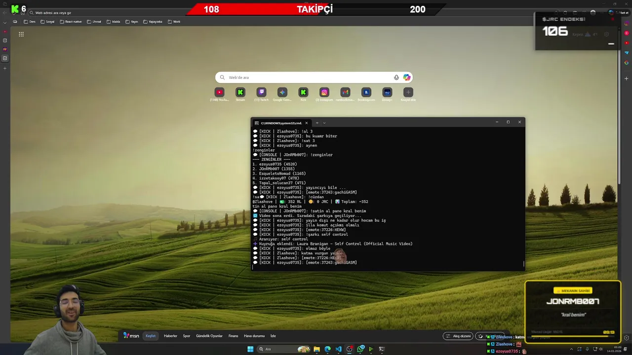Select the Spor feed tab
The image size is (632, 355).
click(187, 336)
